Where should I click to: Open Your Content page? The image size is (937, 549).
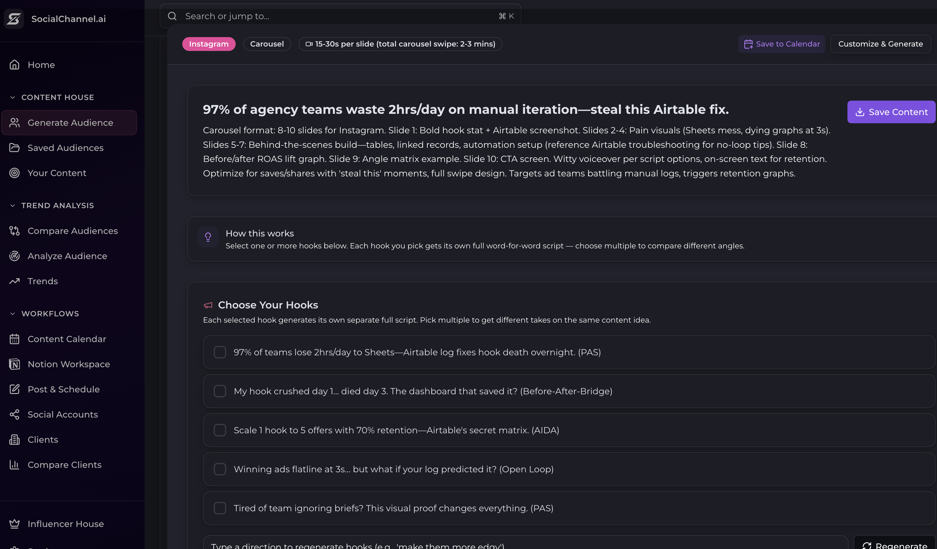pyautogui.click(x=69, y=173)
